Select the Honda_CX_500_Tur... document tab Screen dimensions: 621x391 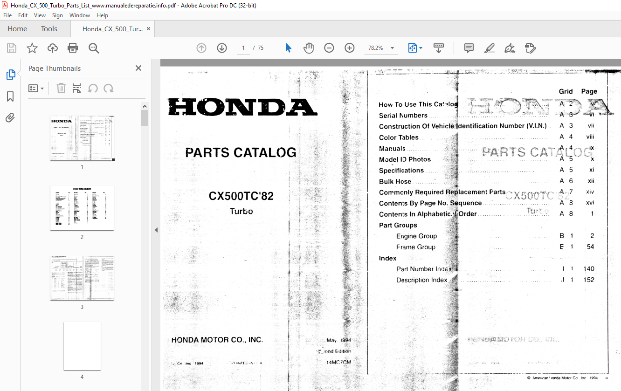(112, 29)
